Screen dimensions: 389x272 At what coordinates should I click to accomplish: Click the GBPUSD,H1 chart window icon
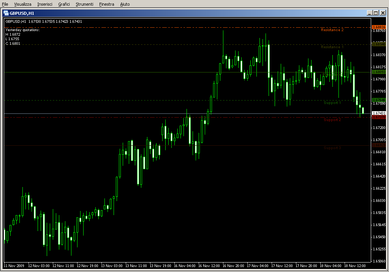coord(6,13)
